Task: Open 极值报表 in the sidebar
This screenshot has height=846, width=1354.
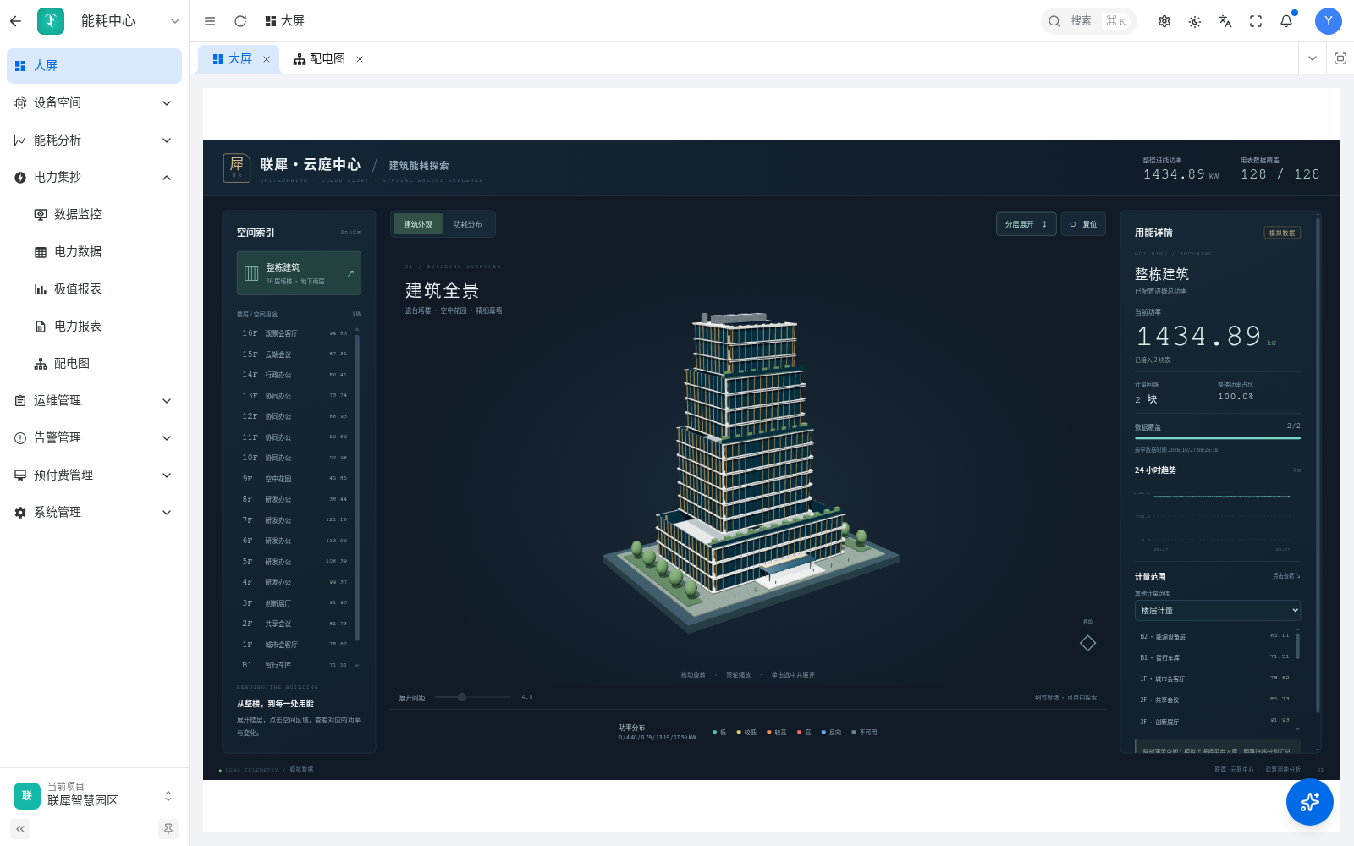Action: 94,289
